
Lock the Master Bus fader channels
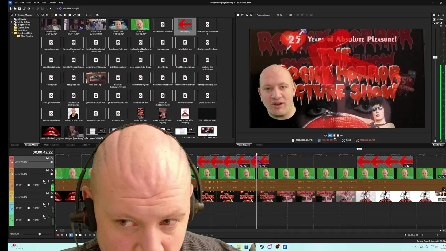coord(435,140)
